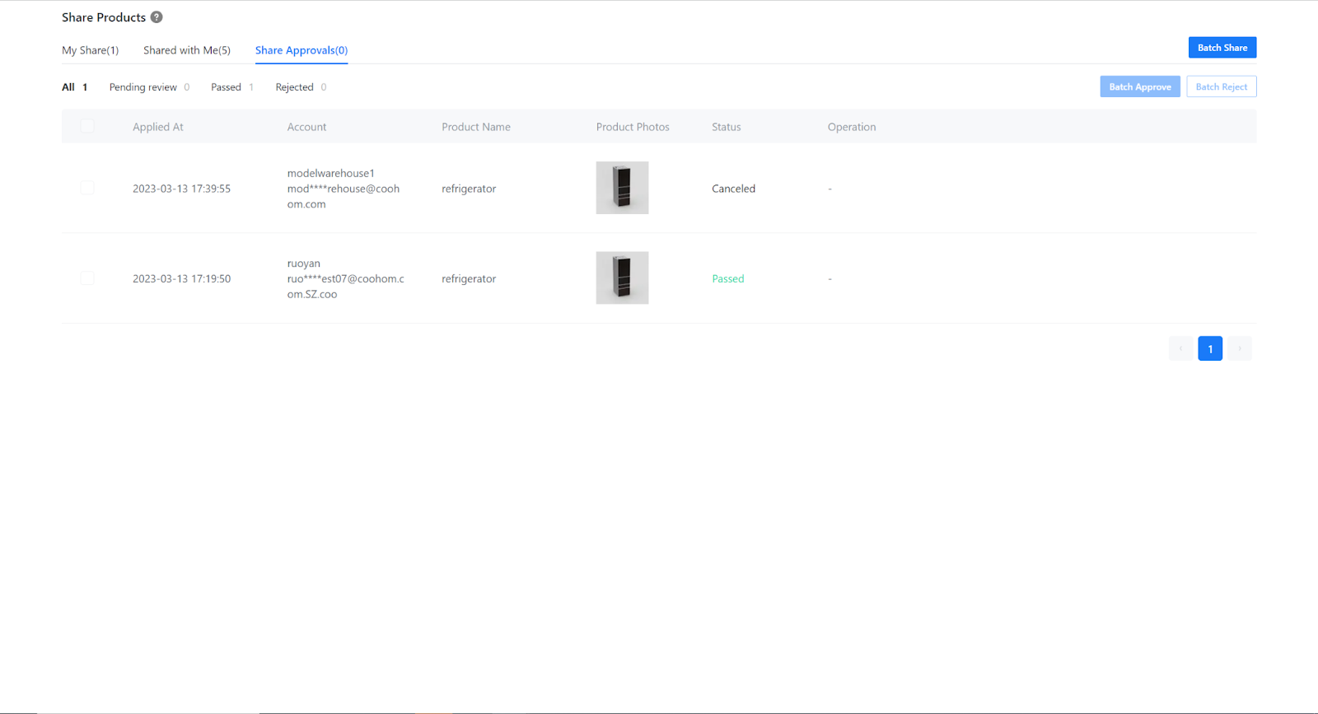This screenshot has width=1318, height=714.
Task: Click the Applied At column header
Action: pos(158,127)
